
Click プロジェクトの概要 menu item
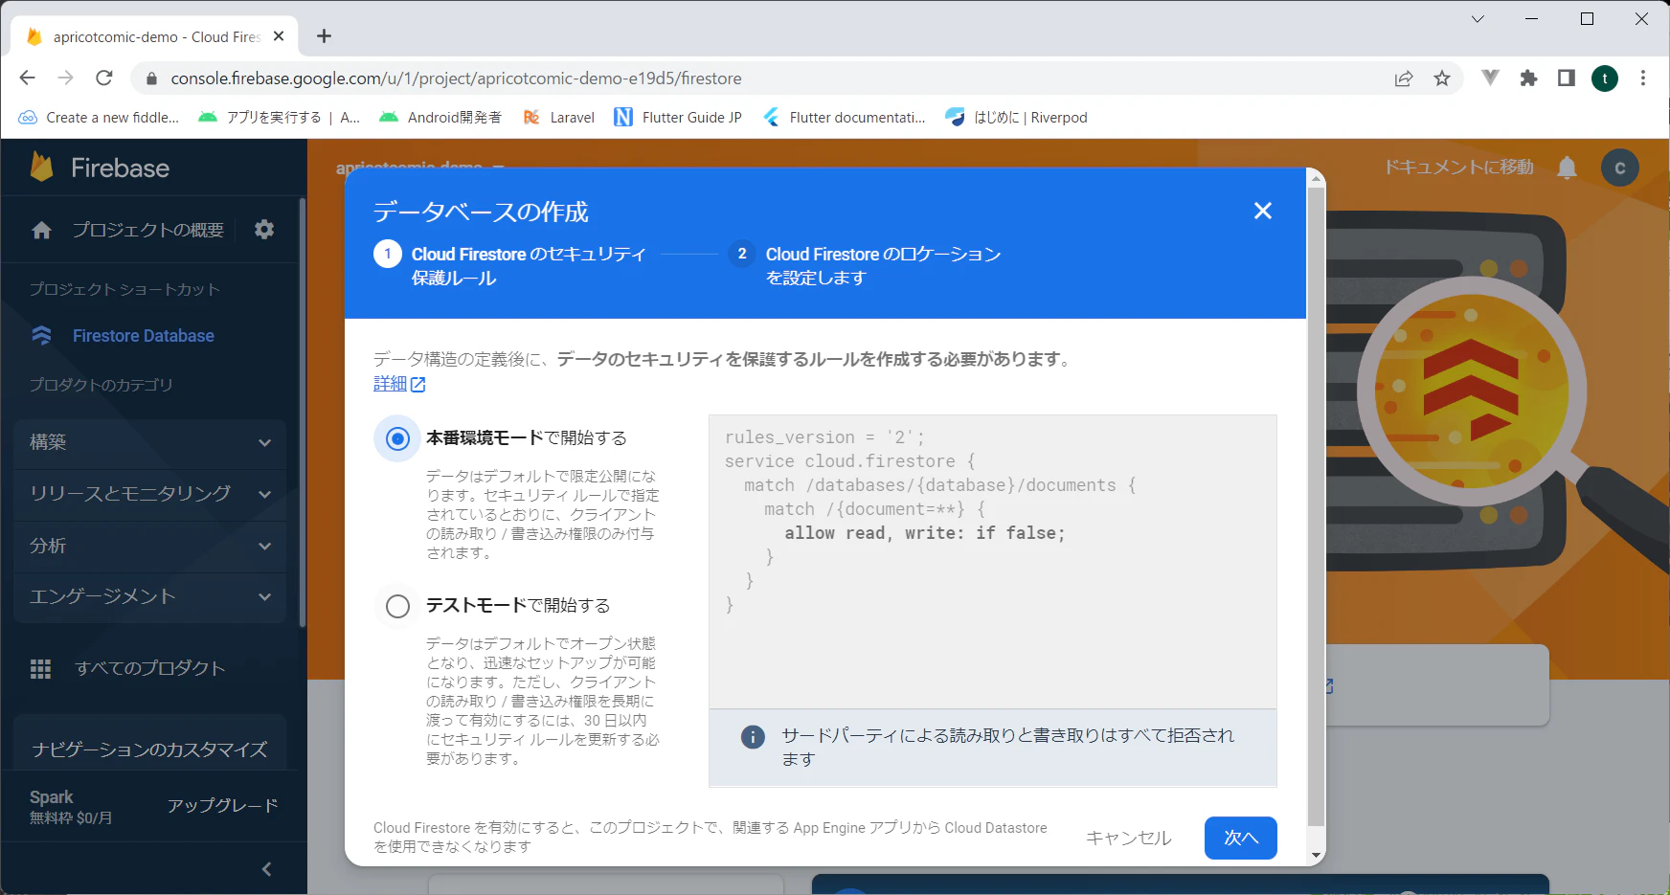pyautogui.click(x=147, y=230)
